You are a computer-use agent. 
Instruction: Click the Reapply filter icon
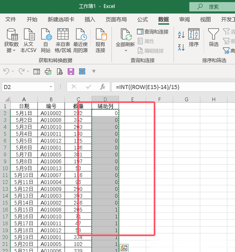pos(226,41)
